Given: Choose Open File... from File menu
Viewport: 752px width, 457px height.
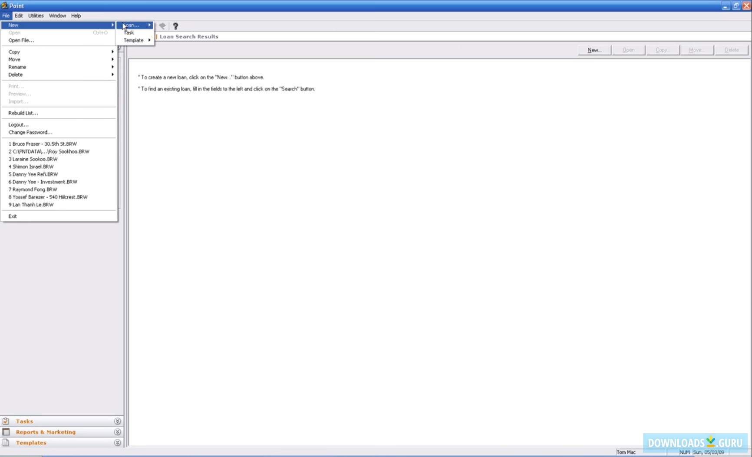Looking at the screenshot, I should click(59, 40).
